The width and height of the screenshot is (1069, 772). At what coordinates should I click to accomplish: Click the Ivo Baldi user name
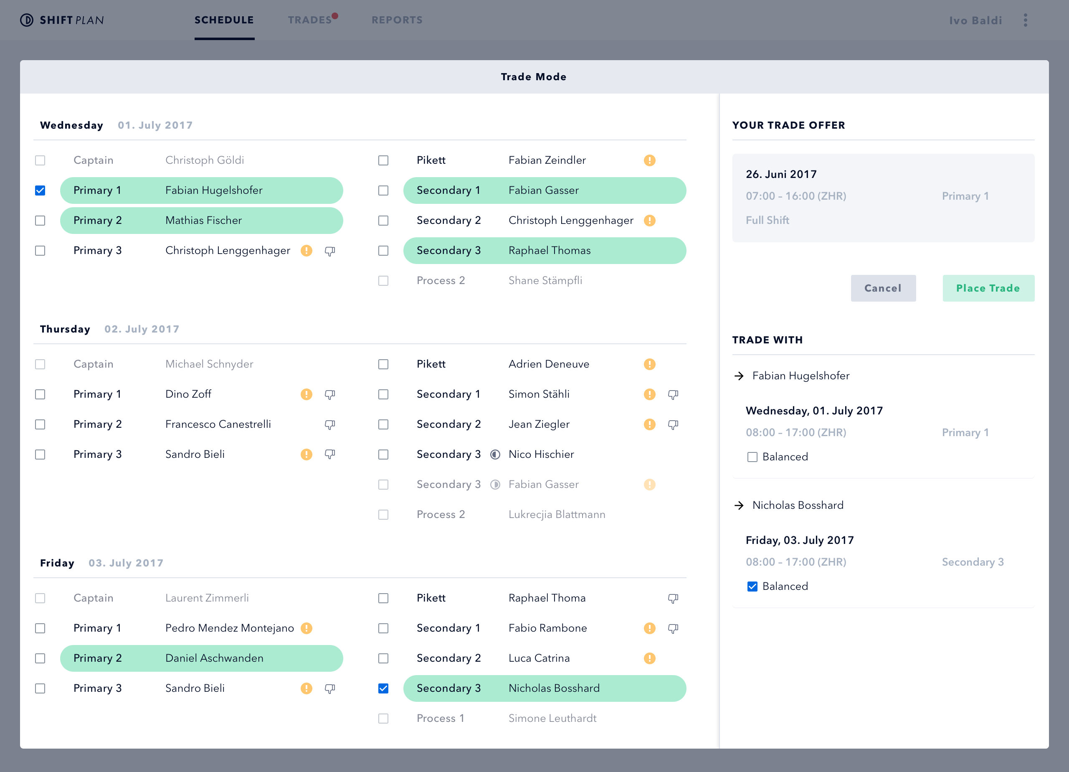[975, 20]
